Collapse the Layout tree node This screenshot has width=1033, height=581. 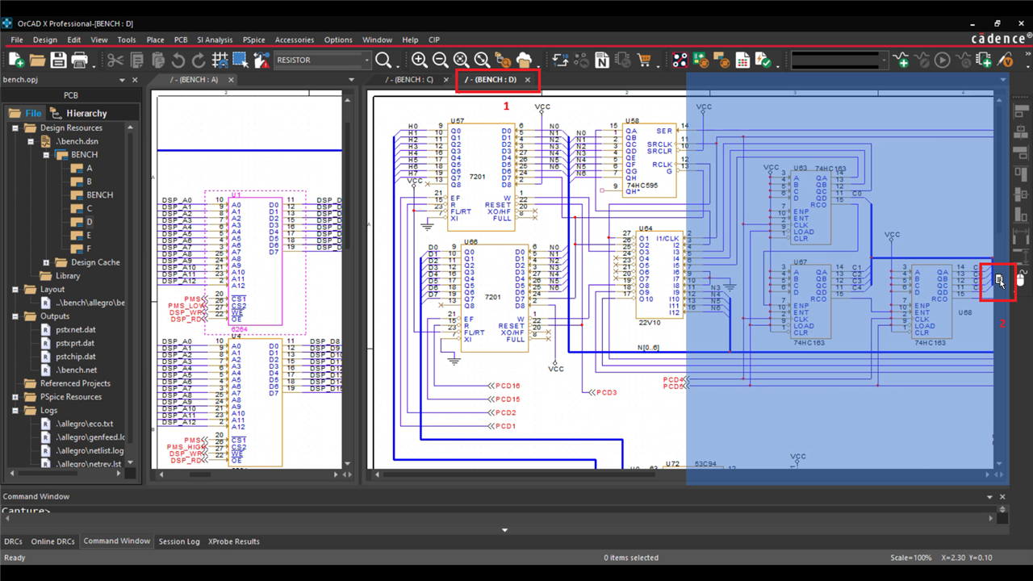[15, 289]
